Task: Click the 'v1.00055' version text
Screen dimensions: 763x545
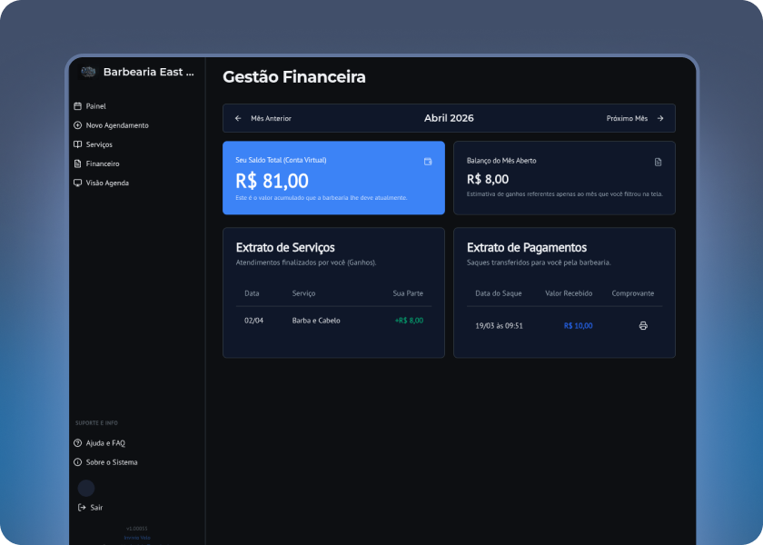Action: click(x=137, y=529)
